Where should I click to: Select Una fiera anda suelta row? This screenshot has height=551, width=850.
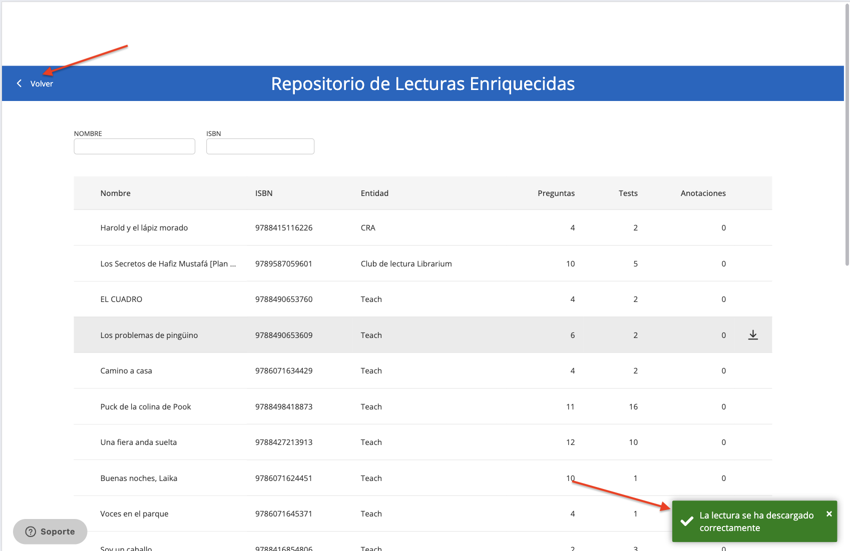(x=423, y=442)
